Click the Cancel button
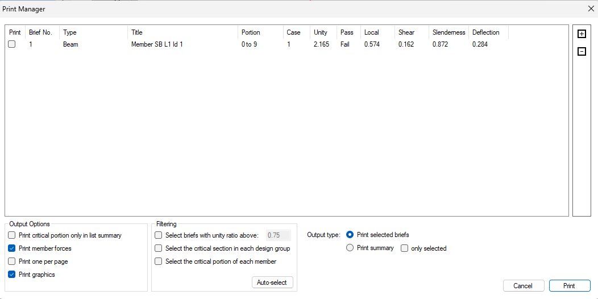The width and height of the screenshot is (598, 299). 523,286
